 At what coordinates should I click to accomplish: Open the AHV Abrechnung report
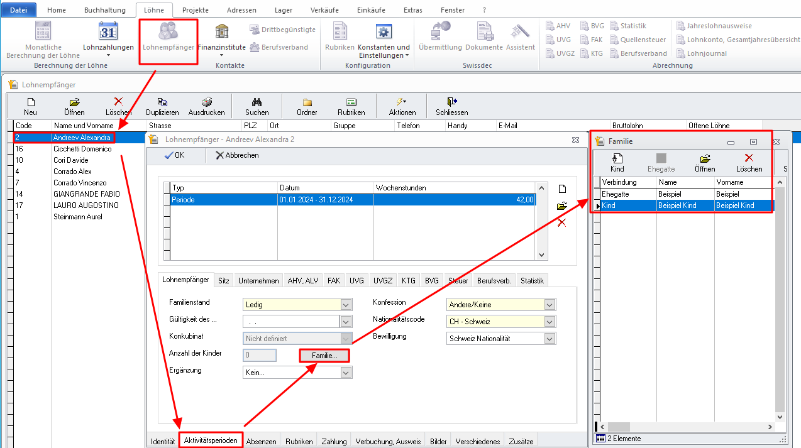pyautogui.click(x=558, y=26)
